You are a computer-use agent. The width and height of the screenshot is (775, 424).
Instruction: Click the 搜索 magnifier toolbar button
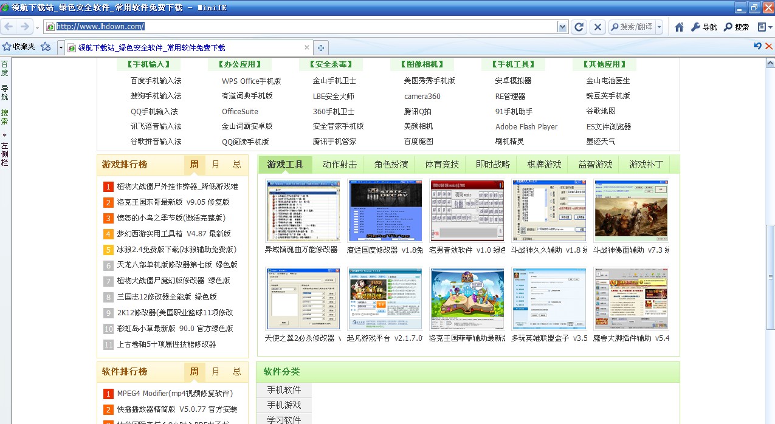click(736, 27)
